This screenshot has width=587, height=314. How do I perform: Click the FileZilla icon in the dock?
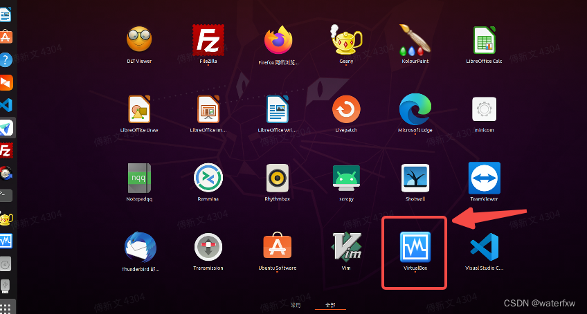(6, 151)
